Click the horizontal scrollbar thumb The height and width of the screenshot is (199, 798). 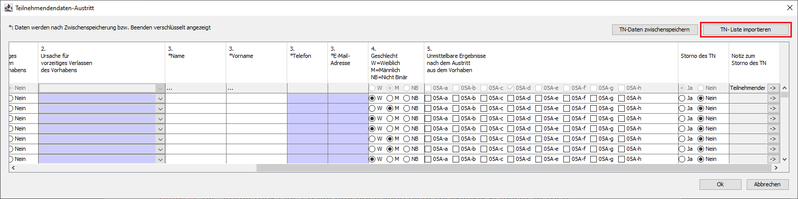point(514,168)
